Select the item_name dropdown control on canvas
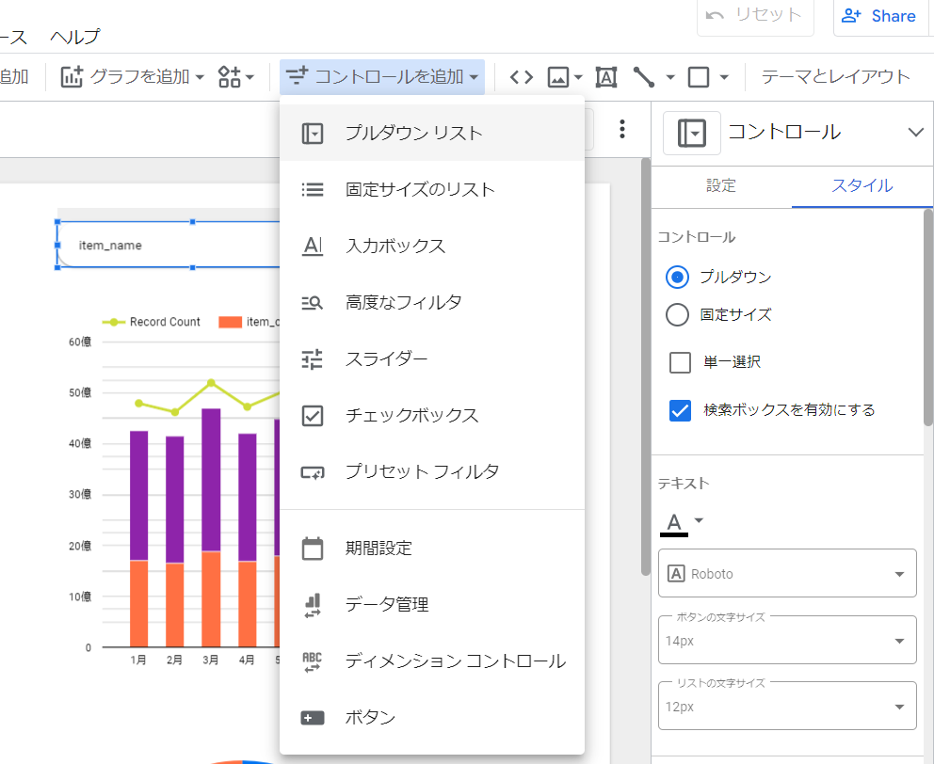 click(x=169, y=245)
